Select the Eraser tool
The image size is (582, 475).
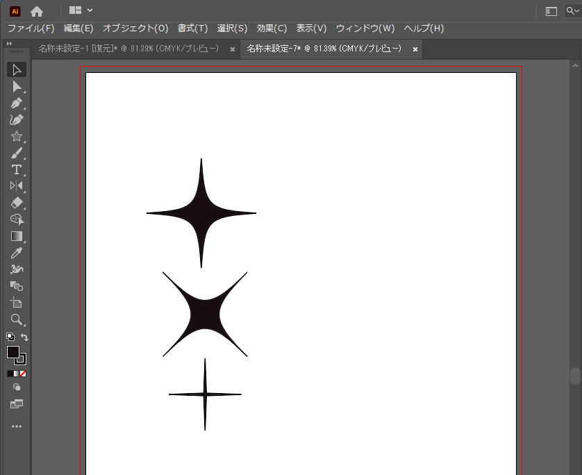click(x=15, y=203)
